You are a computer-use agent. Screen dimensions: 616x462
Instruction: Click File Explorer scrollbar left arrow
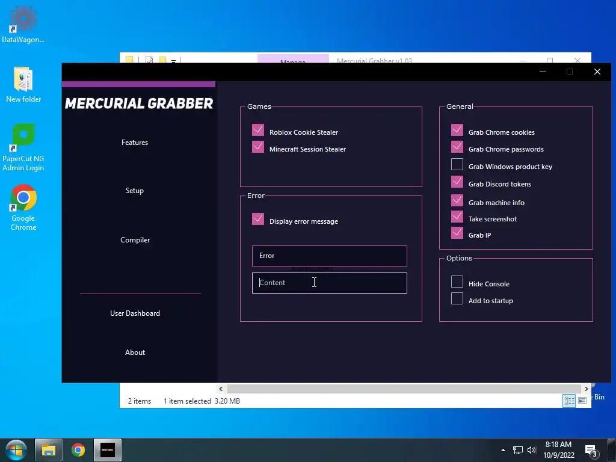coord(221,389)
